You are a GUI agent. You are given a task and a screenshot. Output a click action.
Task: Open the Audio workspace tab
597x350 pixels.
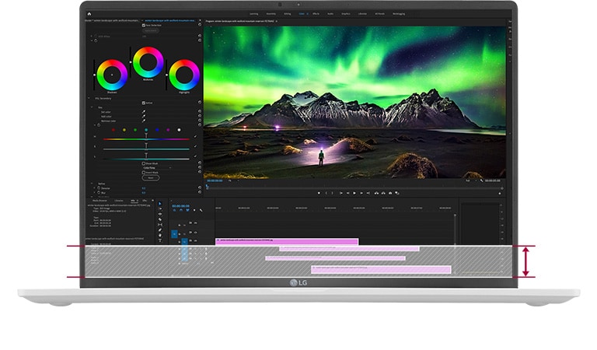pyautogui.click(x=330, y=14)
